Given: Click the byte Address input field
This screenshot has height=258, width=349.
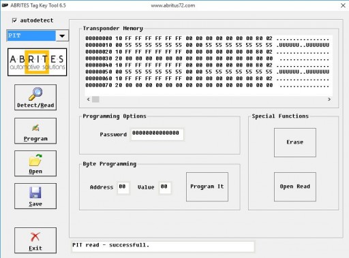Looking at the screenshot, I should click(x=123, y=188).
